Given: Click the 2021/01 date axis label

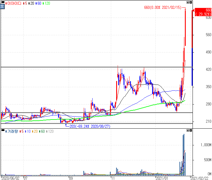Looking at the screenshot, I should click(x=162, y=178).
